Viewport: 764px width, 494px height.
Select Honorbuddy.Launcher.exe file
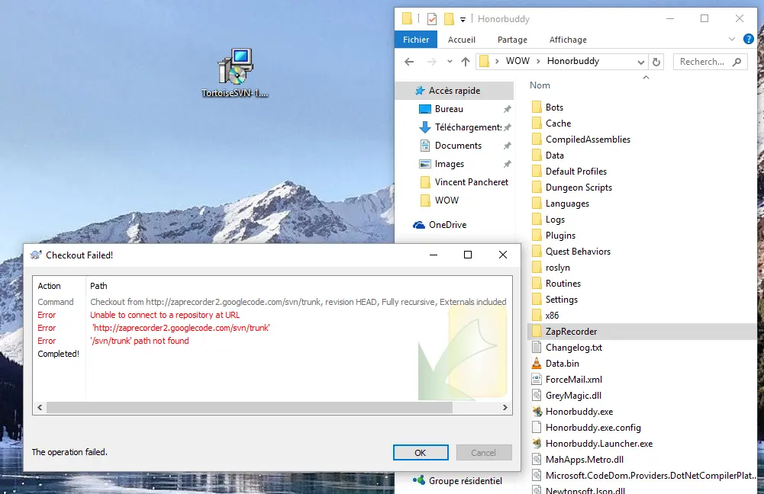pyautogui.click(x=599, y=444)
